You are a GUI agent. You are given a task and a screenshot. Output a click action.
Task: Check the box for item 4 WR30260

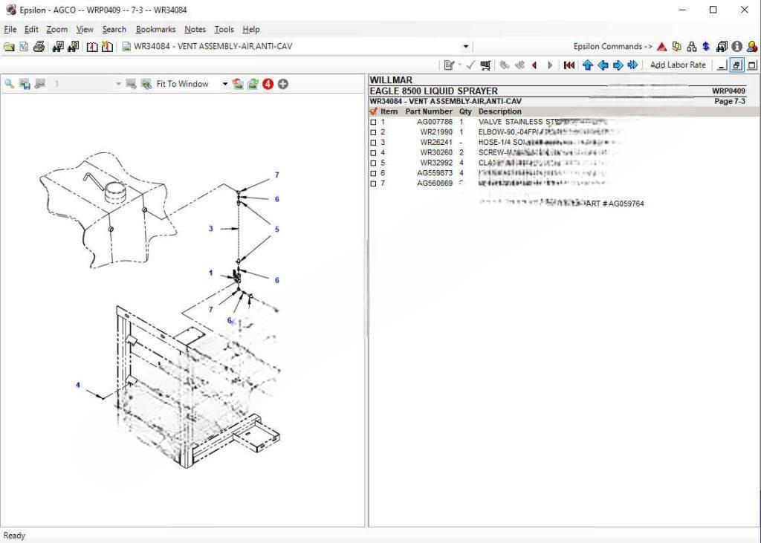point(374,153)
